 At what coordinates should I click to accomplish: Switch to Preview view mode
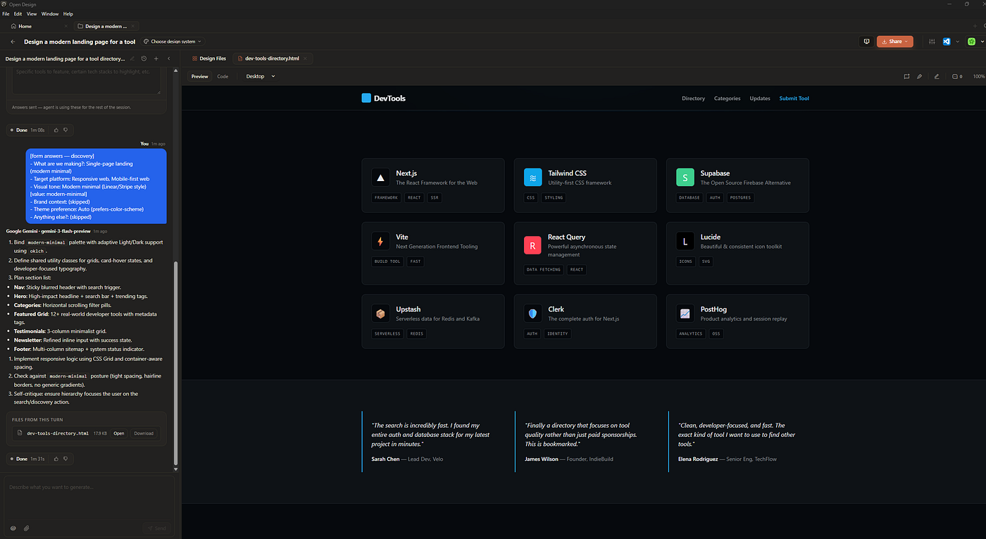point(200,76)
